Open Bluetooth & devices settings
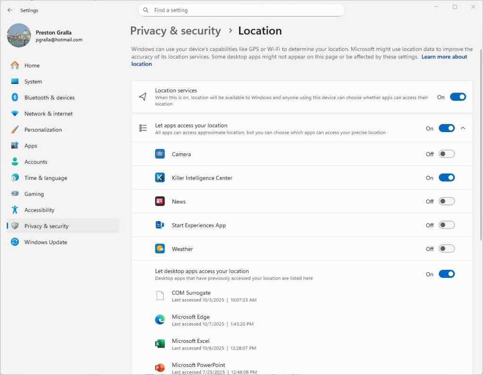This screenshot has height=375, width=483. [15, 98]
